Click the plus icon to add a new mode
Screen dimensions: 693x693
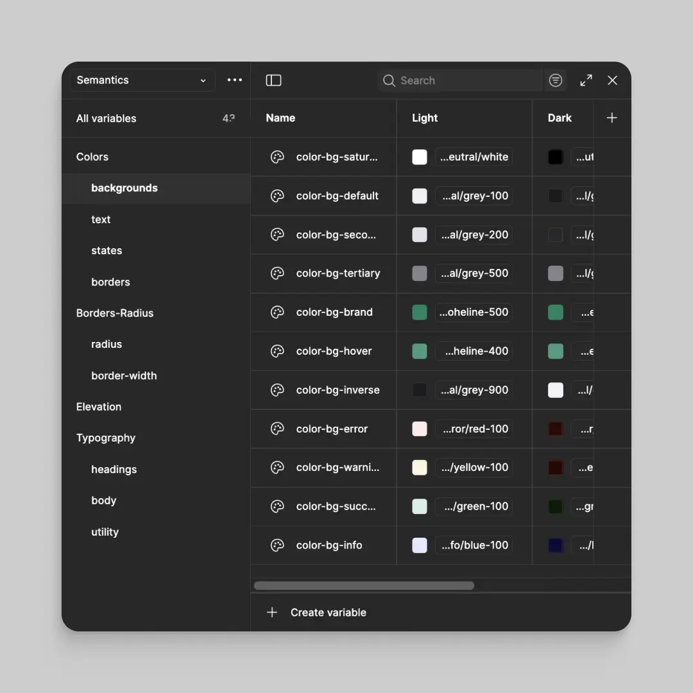coord(612,118)
